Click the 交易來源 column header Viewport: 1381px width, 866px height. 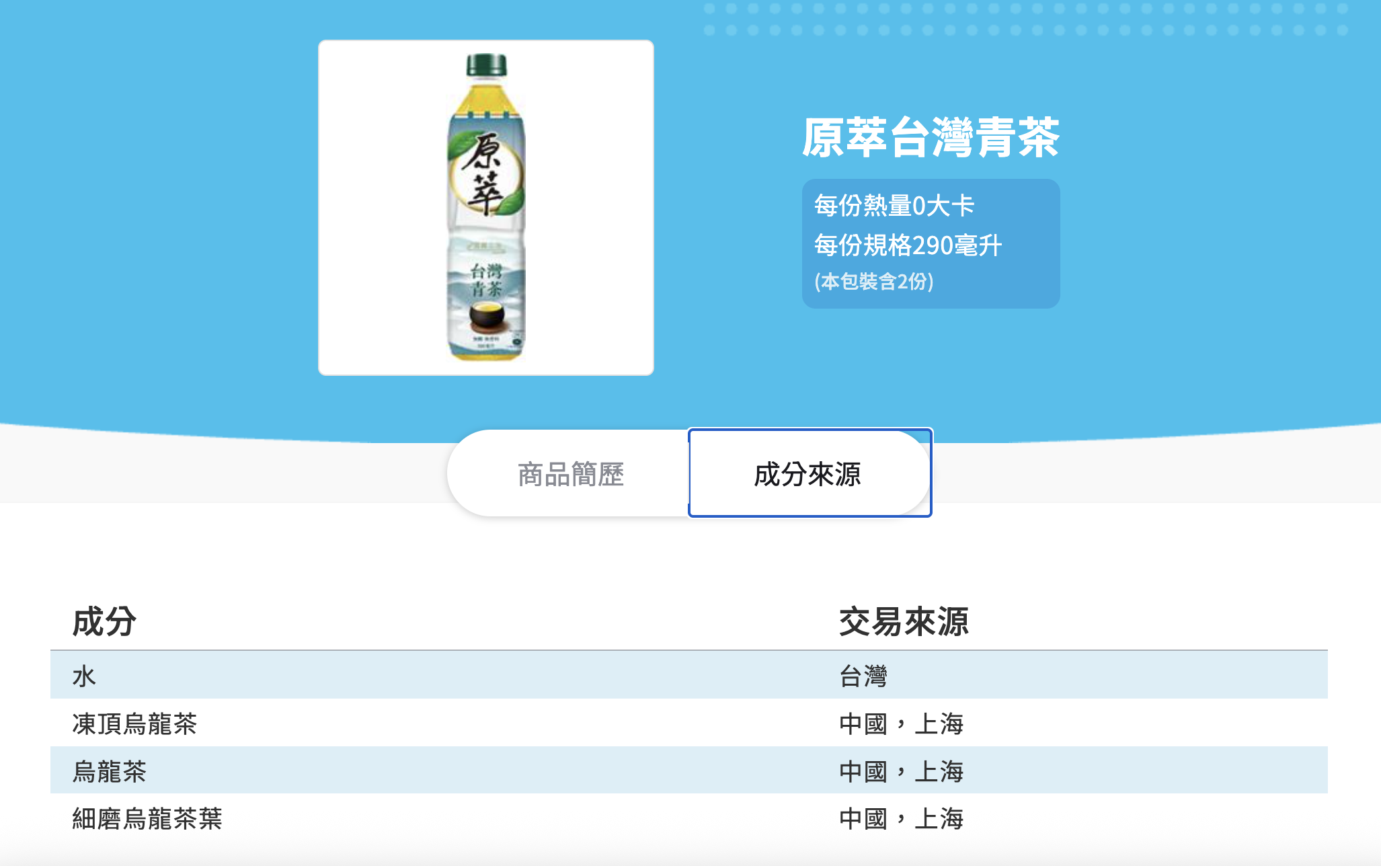coord(904,621)
